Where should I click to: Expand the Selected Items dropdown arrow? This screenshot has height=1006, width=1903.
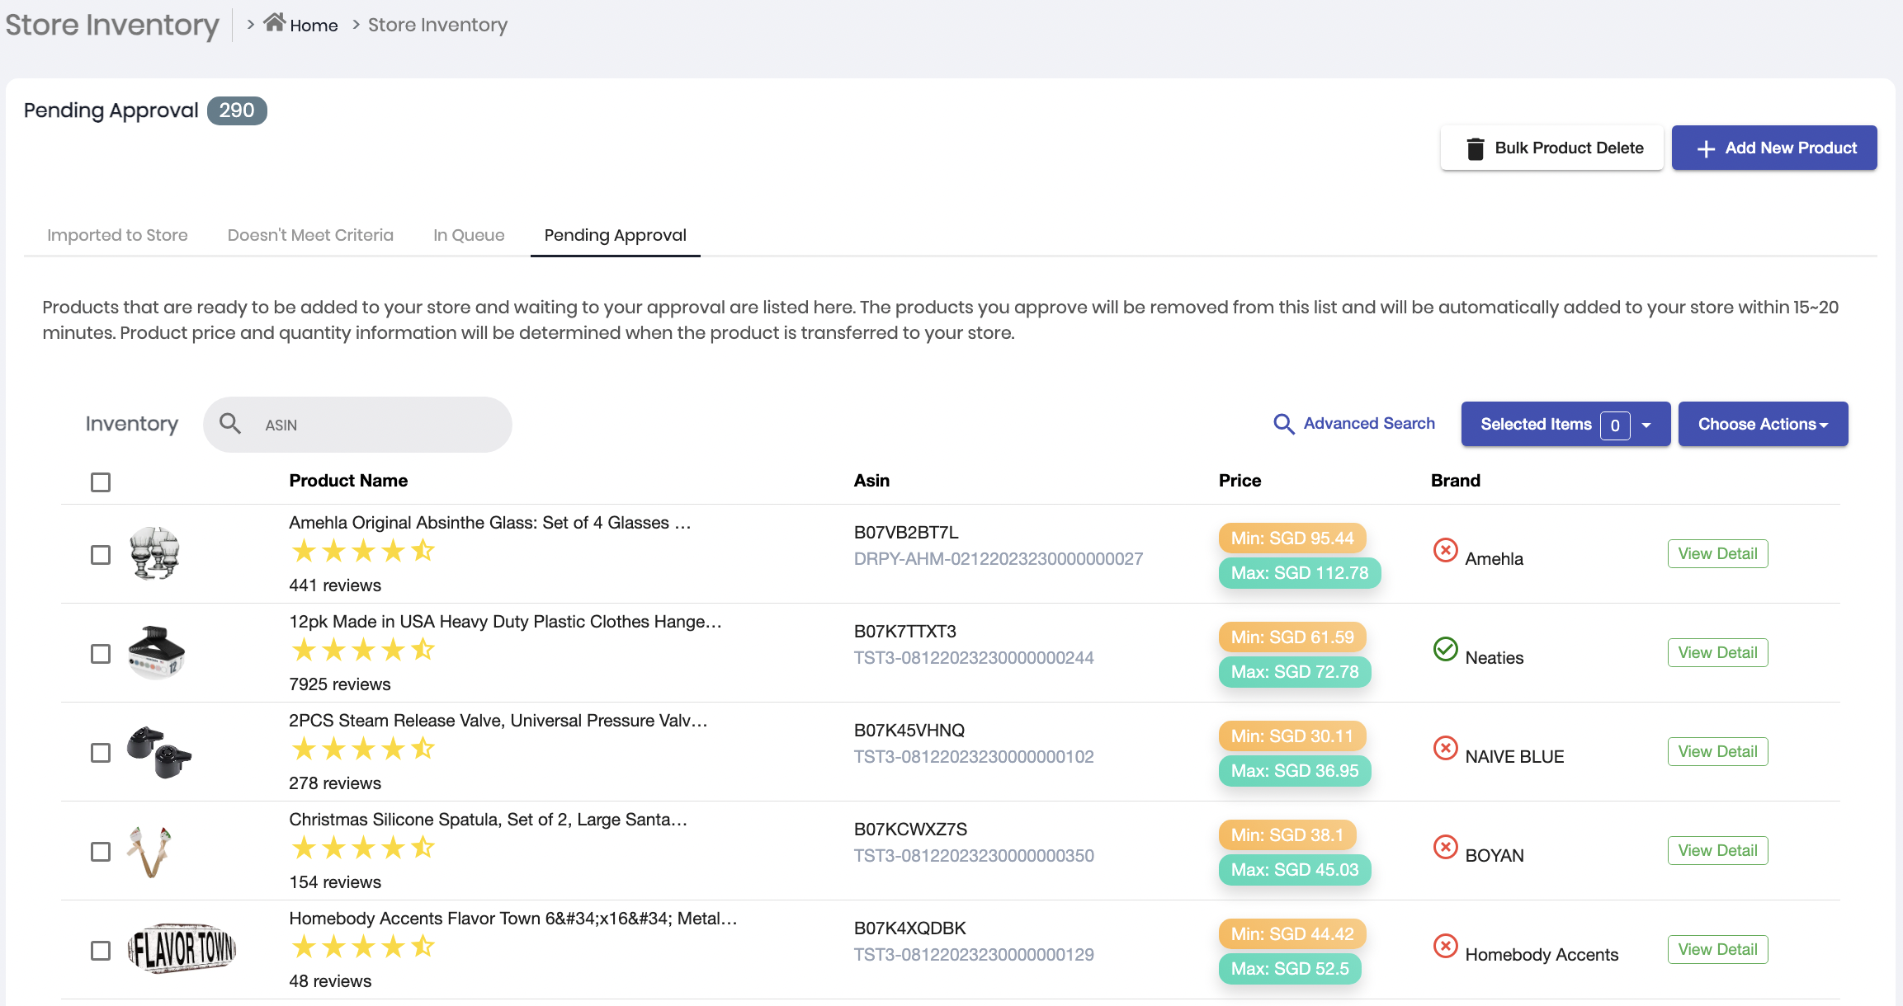(1646, 425)
